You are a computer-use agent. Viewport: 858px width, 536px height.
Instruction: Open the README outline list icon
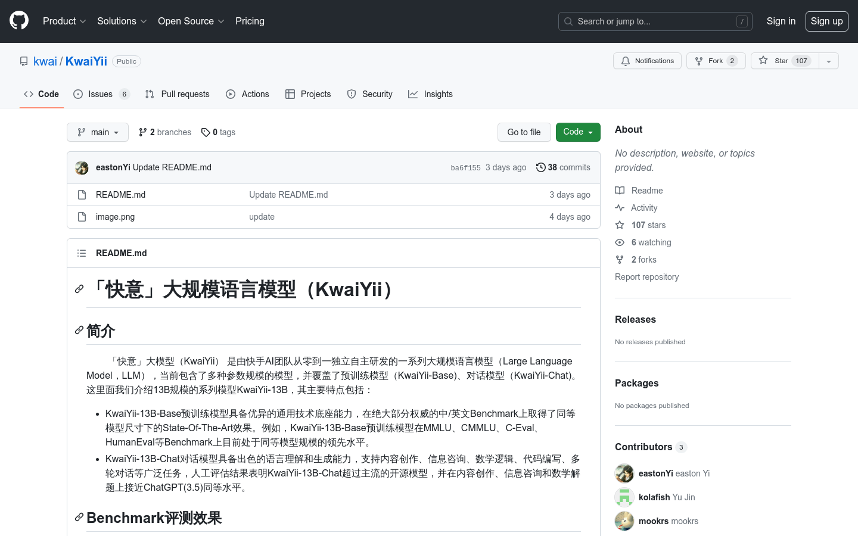coord(82,253)
